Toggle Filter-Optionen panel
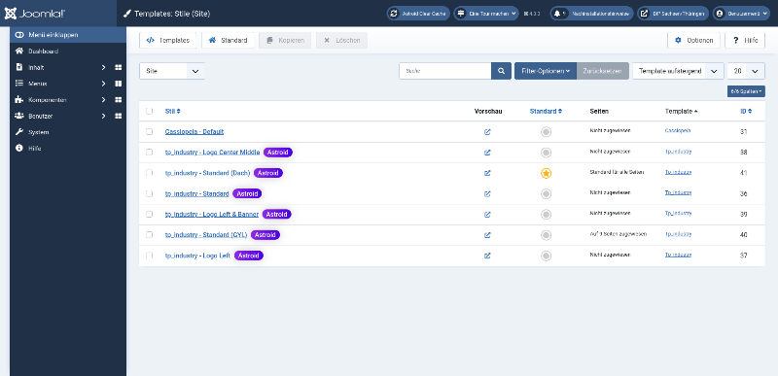 pos(546,71)
